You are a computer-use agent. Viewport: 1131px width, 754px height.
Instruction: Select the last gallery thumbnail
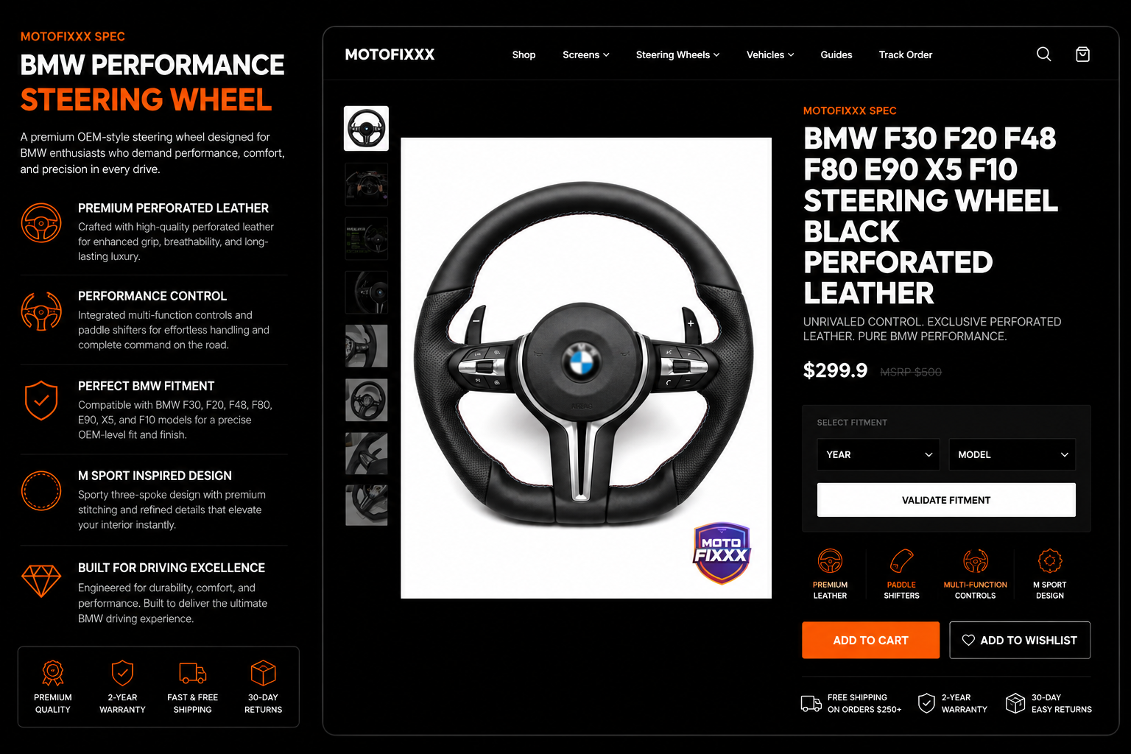[367, 504]
